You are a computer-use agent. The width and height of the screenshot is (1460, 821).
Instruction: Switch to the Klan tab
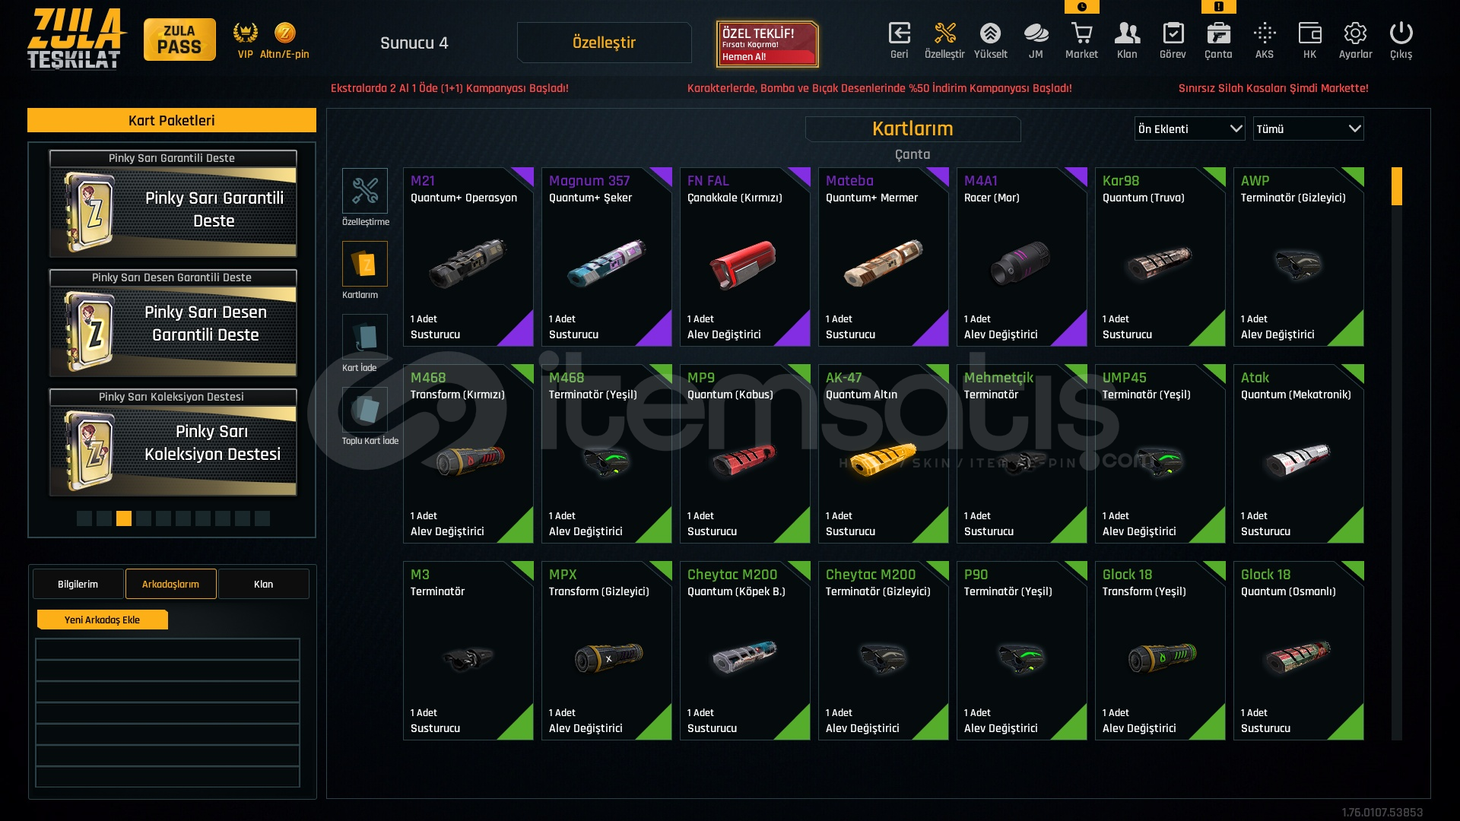pyautogui.click(x=263, y=584)
